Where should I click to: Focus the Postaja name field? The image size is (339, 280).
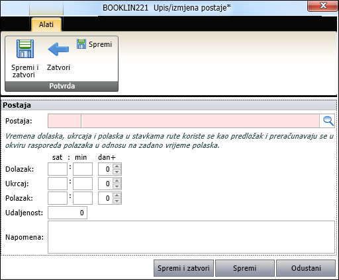(200, 121)
